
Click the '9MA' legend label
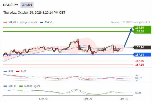pyautogui.click(x=24, y=72)
